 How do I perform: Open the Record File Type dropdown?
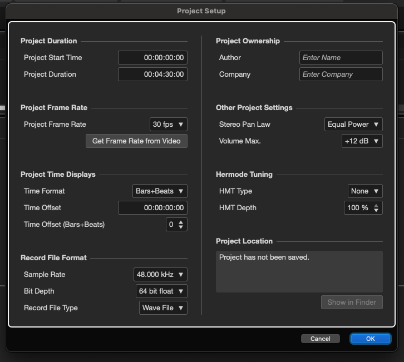point(163,308)
